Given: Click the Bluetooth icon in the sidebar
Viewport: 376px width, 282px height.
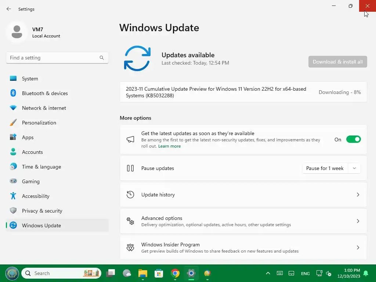Looking at the screenshot, I should click(13, 93).
